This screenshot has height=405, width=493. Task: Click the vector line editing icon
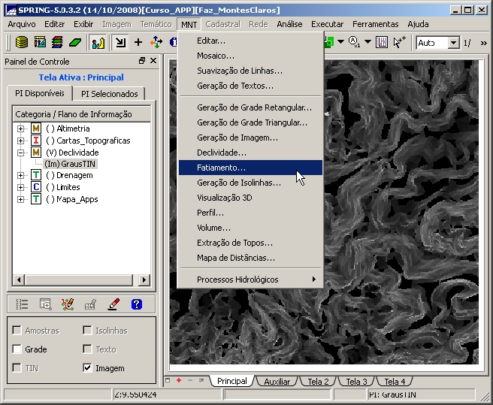tap(68, 304)
